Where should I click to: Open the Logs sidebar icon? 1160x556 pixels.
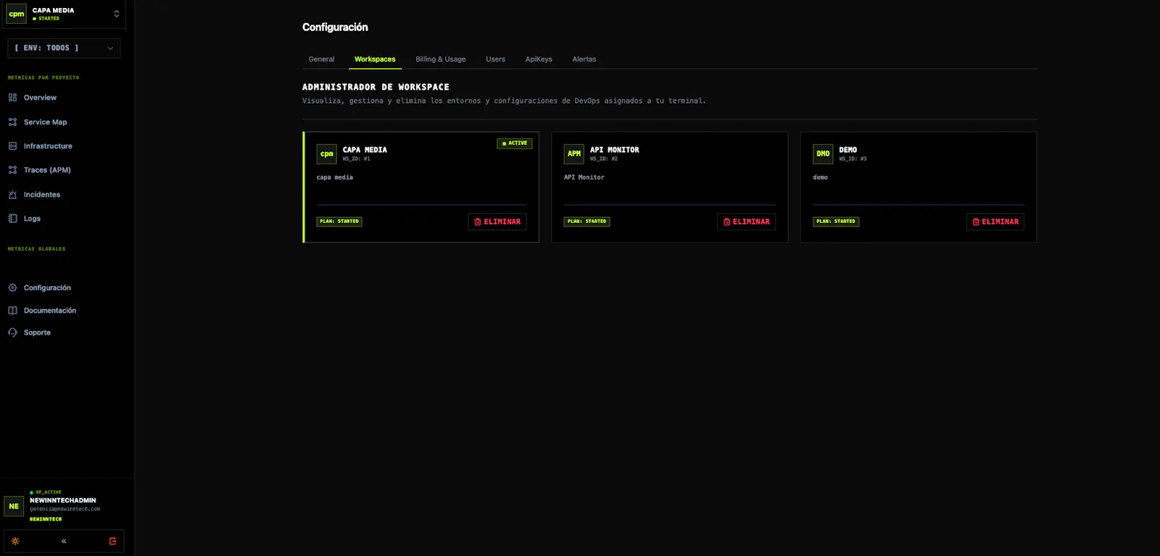click(x=12, y=219)
